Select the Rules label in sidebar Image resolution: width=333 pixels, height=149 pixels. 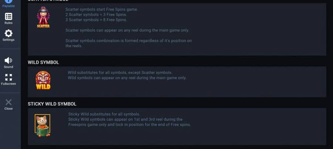9,23
